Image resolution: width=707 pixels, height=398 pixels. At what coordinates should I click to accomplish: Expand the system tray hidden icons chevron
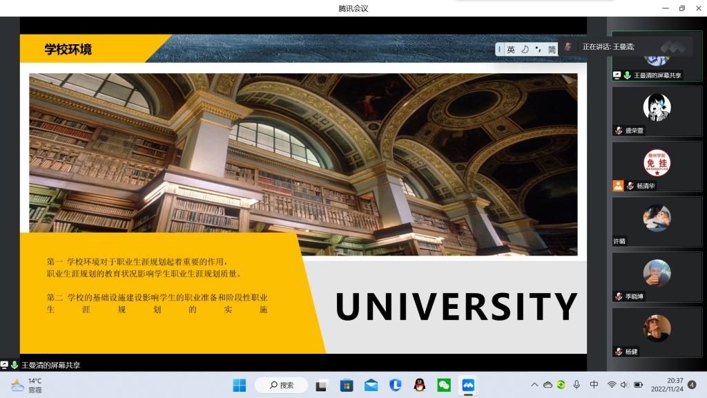point(534,385)
